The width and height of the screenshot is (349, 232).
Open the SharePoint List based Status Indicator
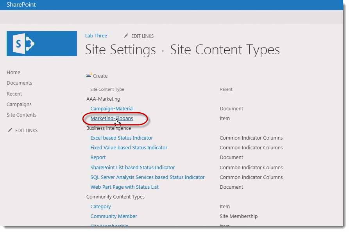pyautogui.click(x=132, y=167)
